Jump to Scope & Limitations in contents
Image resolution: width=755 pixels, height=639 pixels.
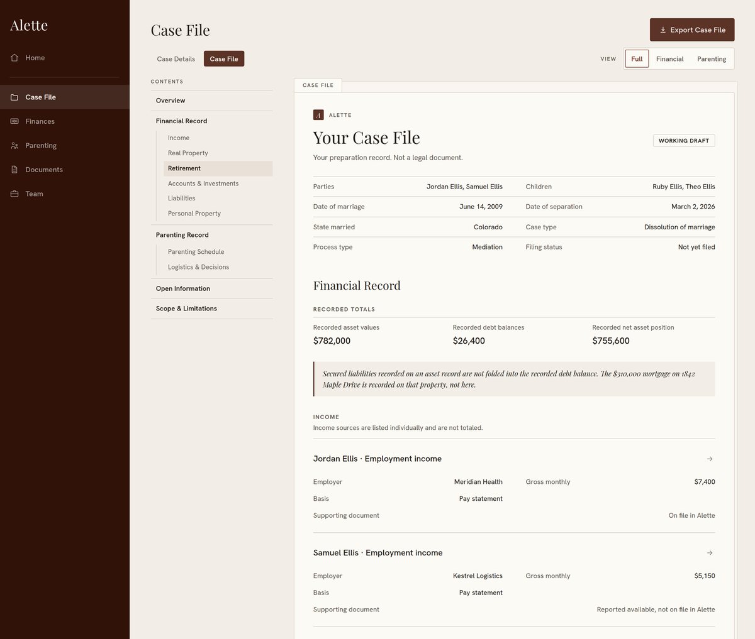coord(211,309)
